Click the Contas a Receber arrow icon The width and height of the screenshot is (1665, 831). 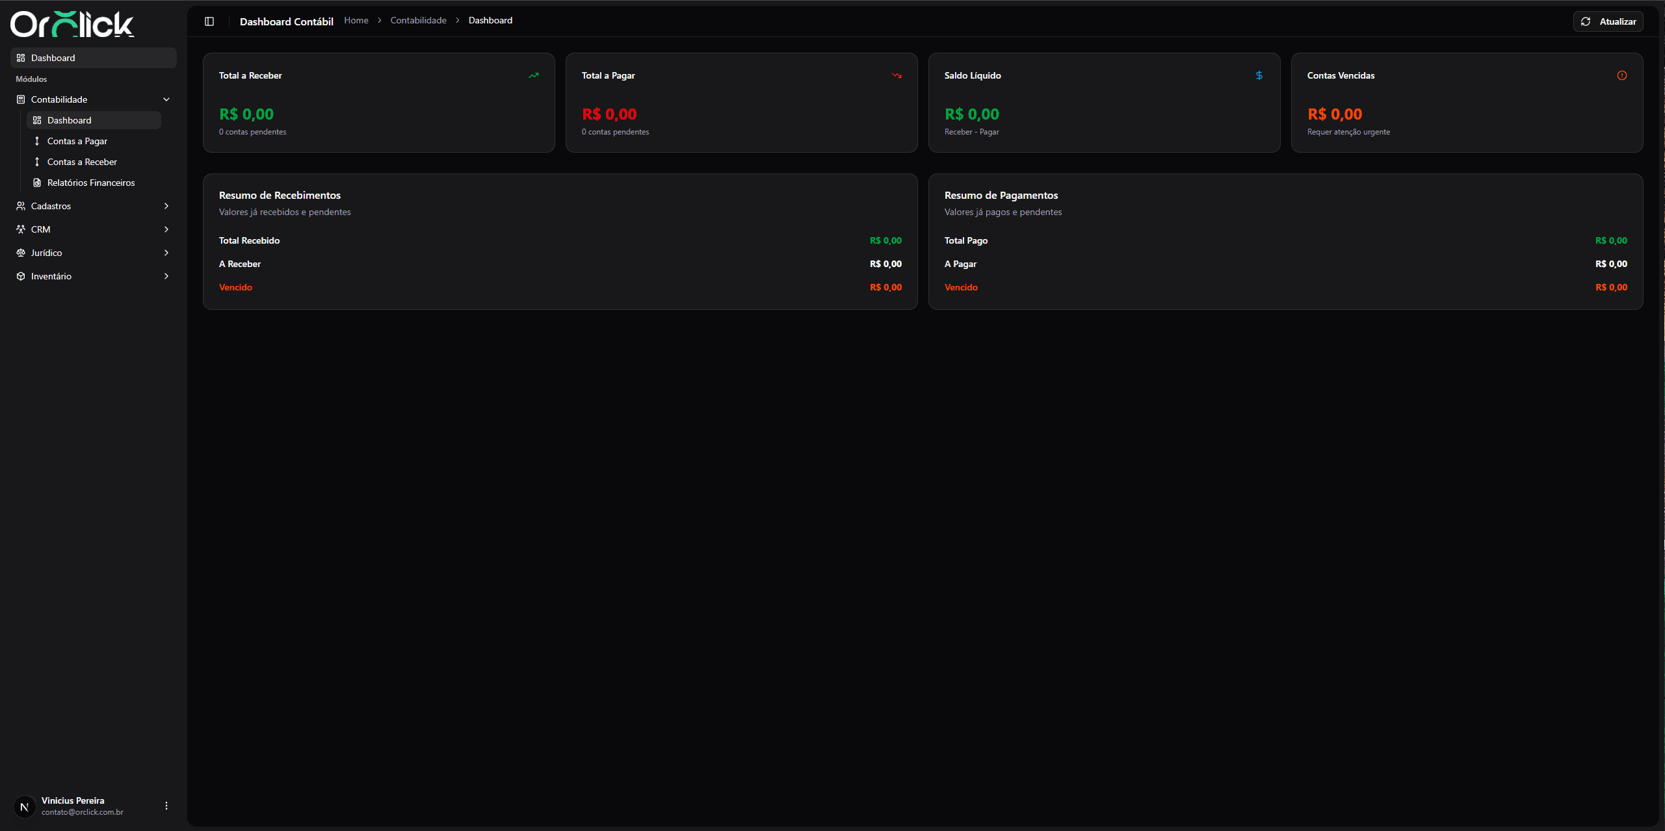(37, 162)
